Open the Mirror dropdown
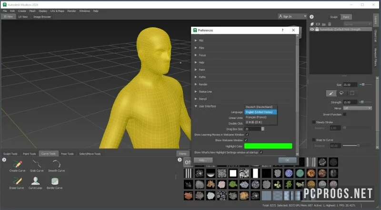Screen dimensions: 381x210 (x=357, y=108)
